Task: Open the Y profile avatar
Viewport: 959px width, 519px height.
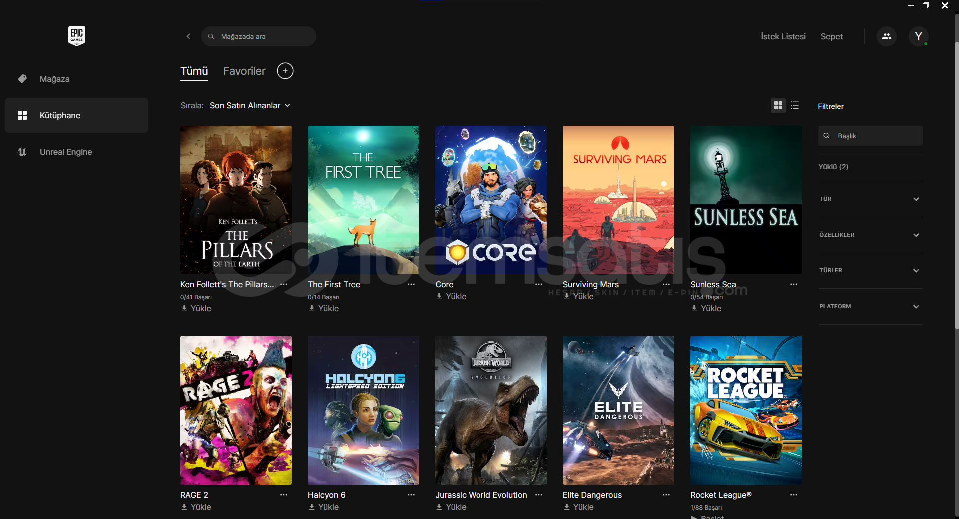Action: coord(918,36)
